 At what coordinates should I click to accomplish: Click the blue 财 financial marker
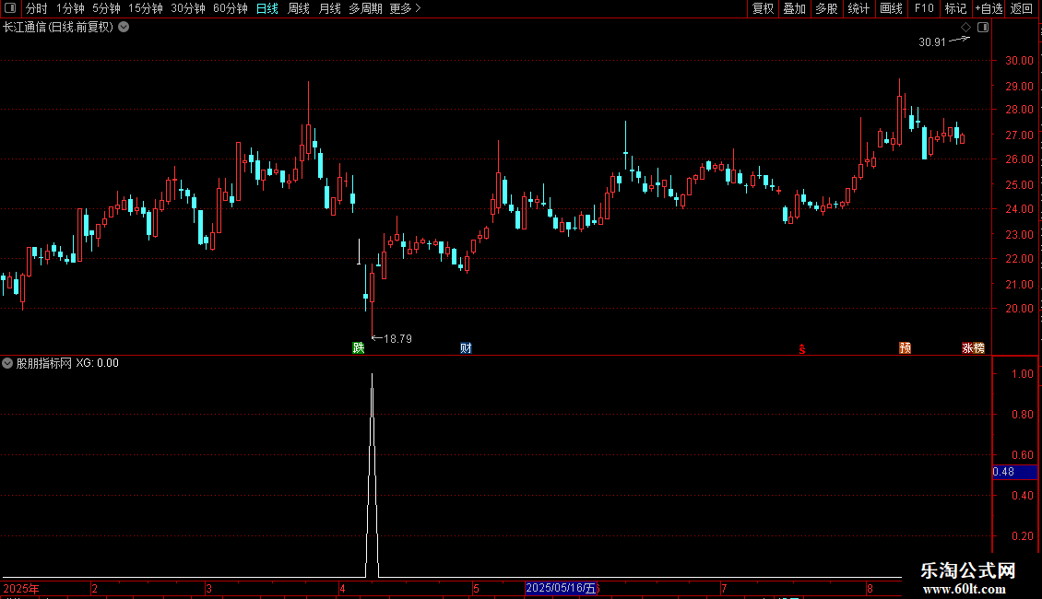point(466,348)
